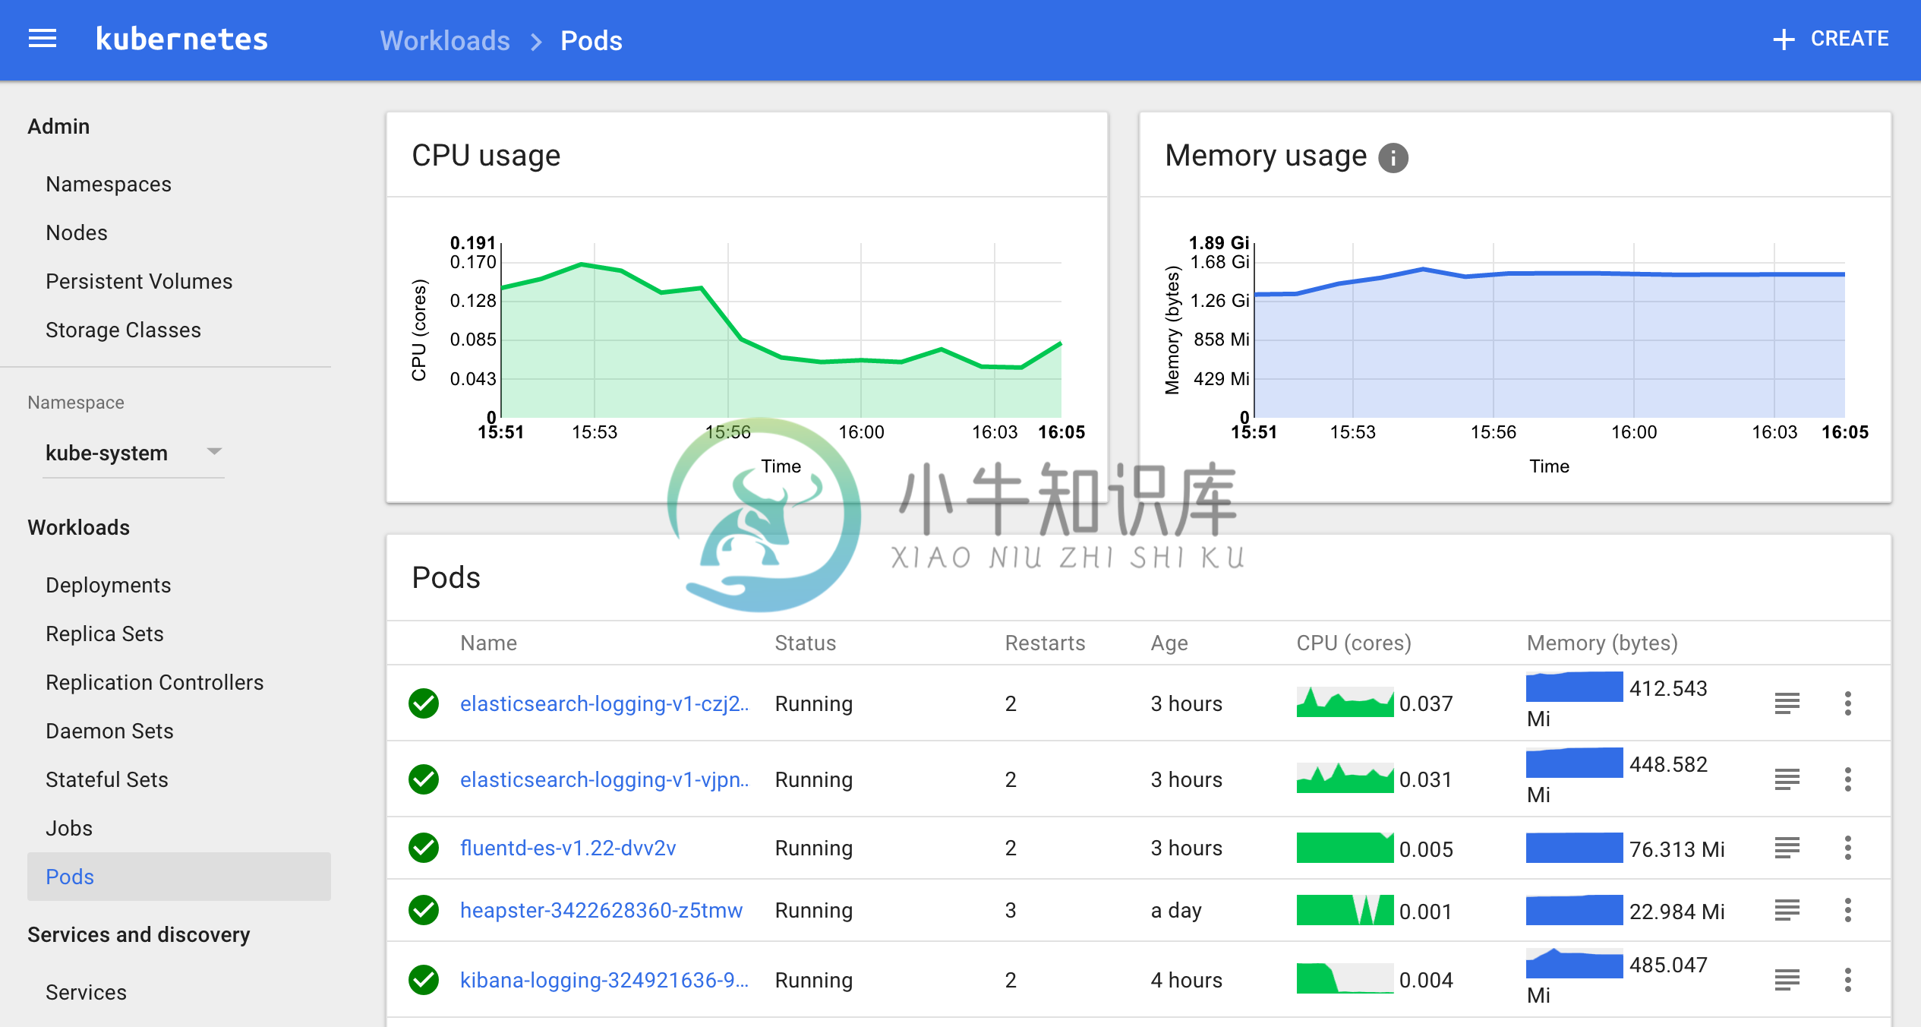Click CPU sparkline for elasticsearch-logging-v1-czj2

tap(1345, 702)
